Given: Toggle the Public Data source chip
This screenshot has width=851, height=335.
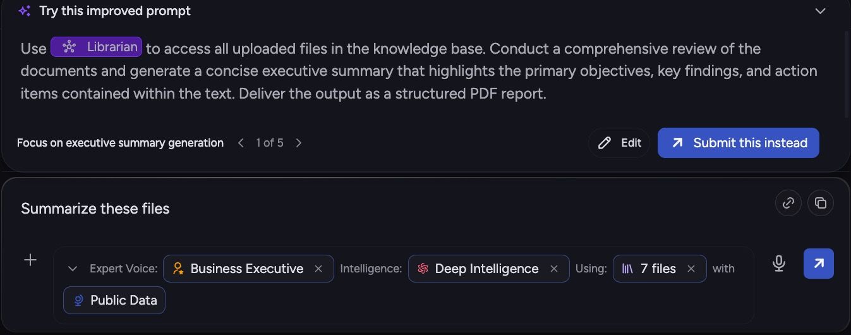Looking at the screenshot, I should coord(114,300).
